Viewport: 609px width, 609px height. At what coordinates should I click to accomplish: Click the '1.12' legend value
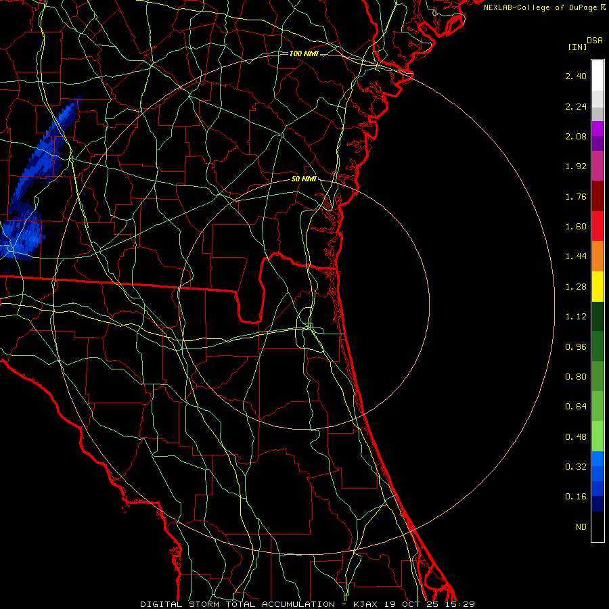pyautogui.click(x=576, y=317)
